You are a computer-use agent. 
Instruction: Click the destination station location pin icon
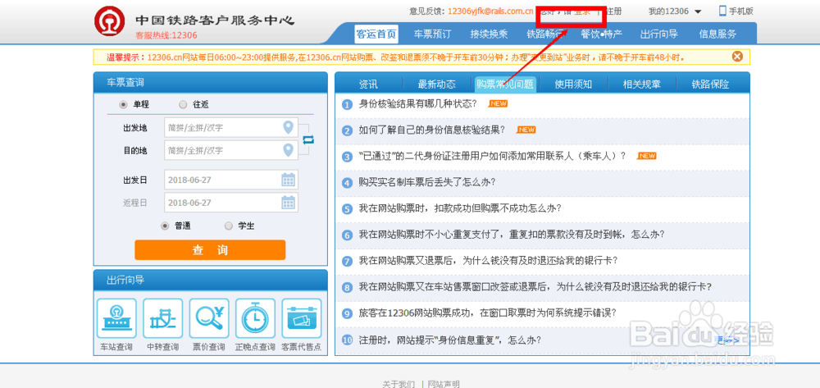pos(288,150)
